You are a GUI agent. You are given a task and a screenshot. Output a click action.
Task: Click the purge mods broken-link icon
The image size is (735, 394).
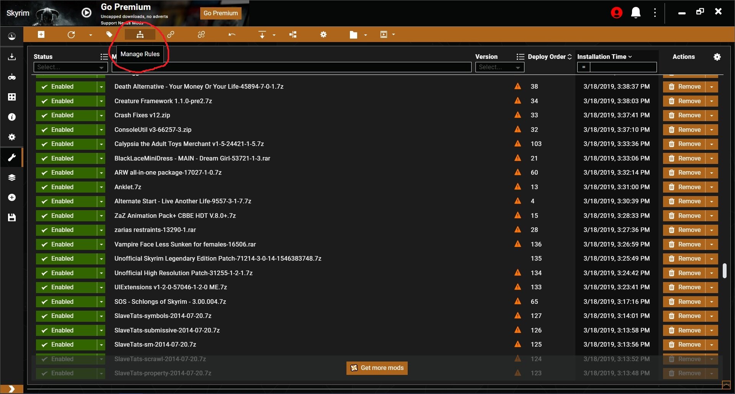tap(201, 35)
